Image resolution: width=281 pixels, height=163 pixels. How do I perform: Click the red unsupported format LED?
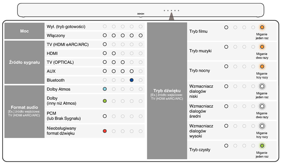[105, 131]
